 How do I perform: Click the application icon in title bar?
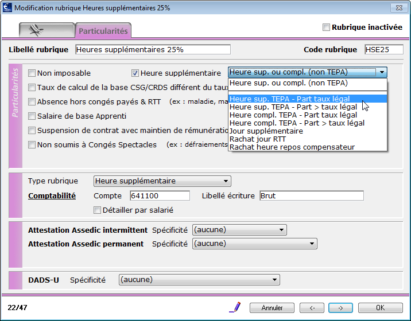7,7
